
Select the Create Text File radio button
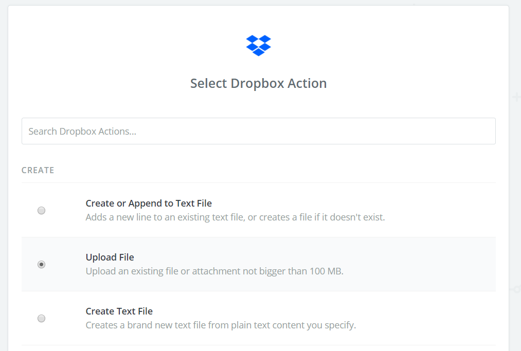[x=41, y=319]
